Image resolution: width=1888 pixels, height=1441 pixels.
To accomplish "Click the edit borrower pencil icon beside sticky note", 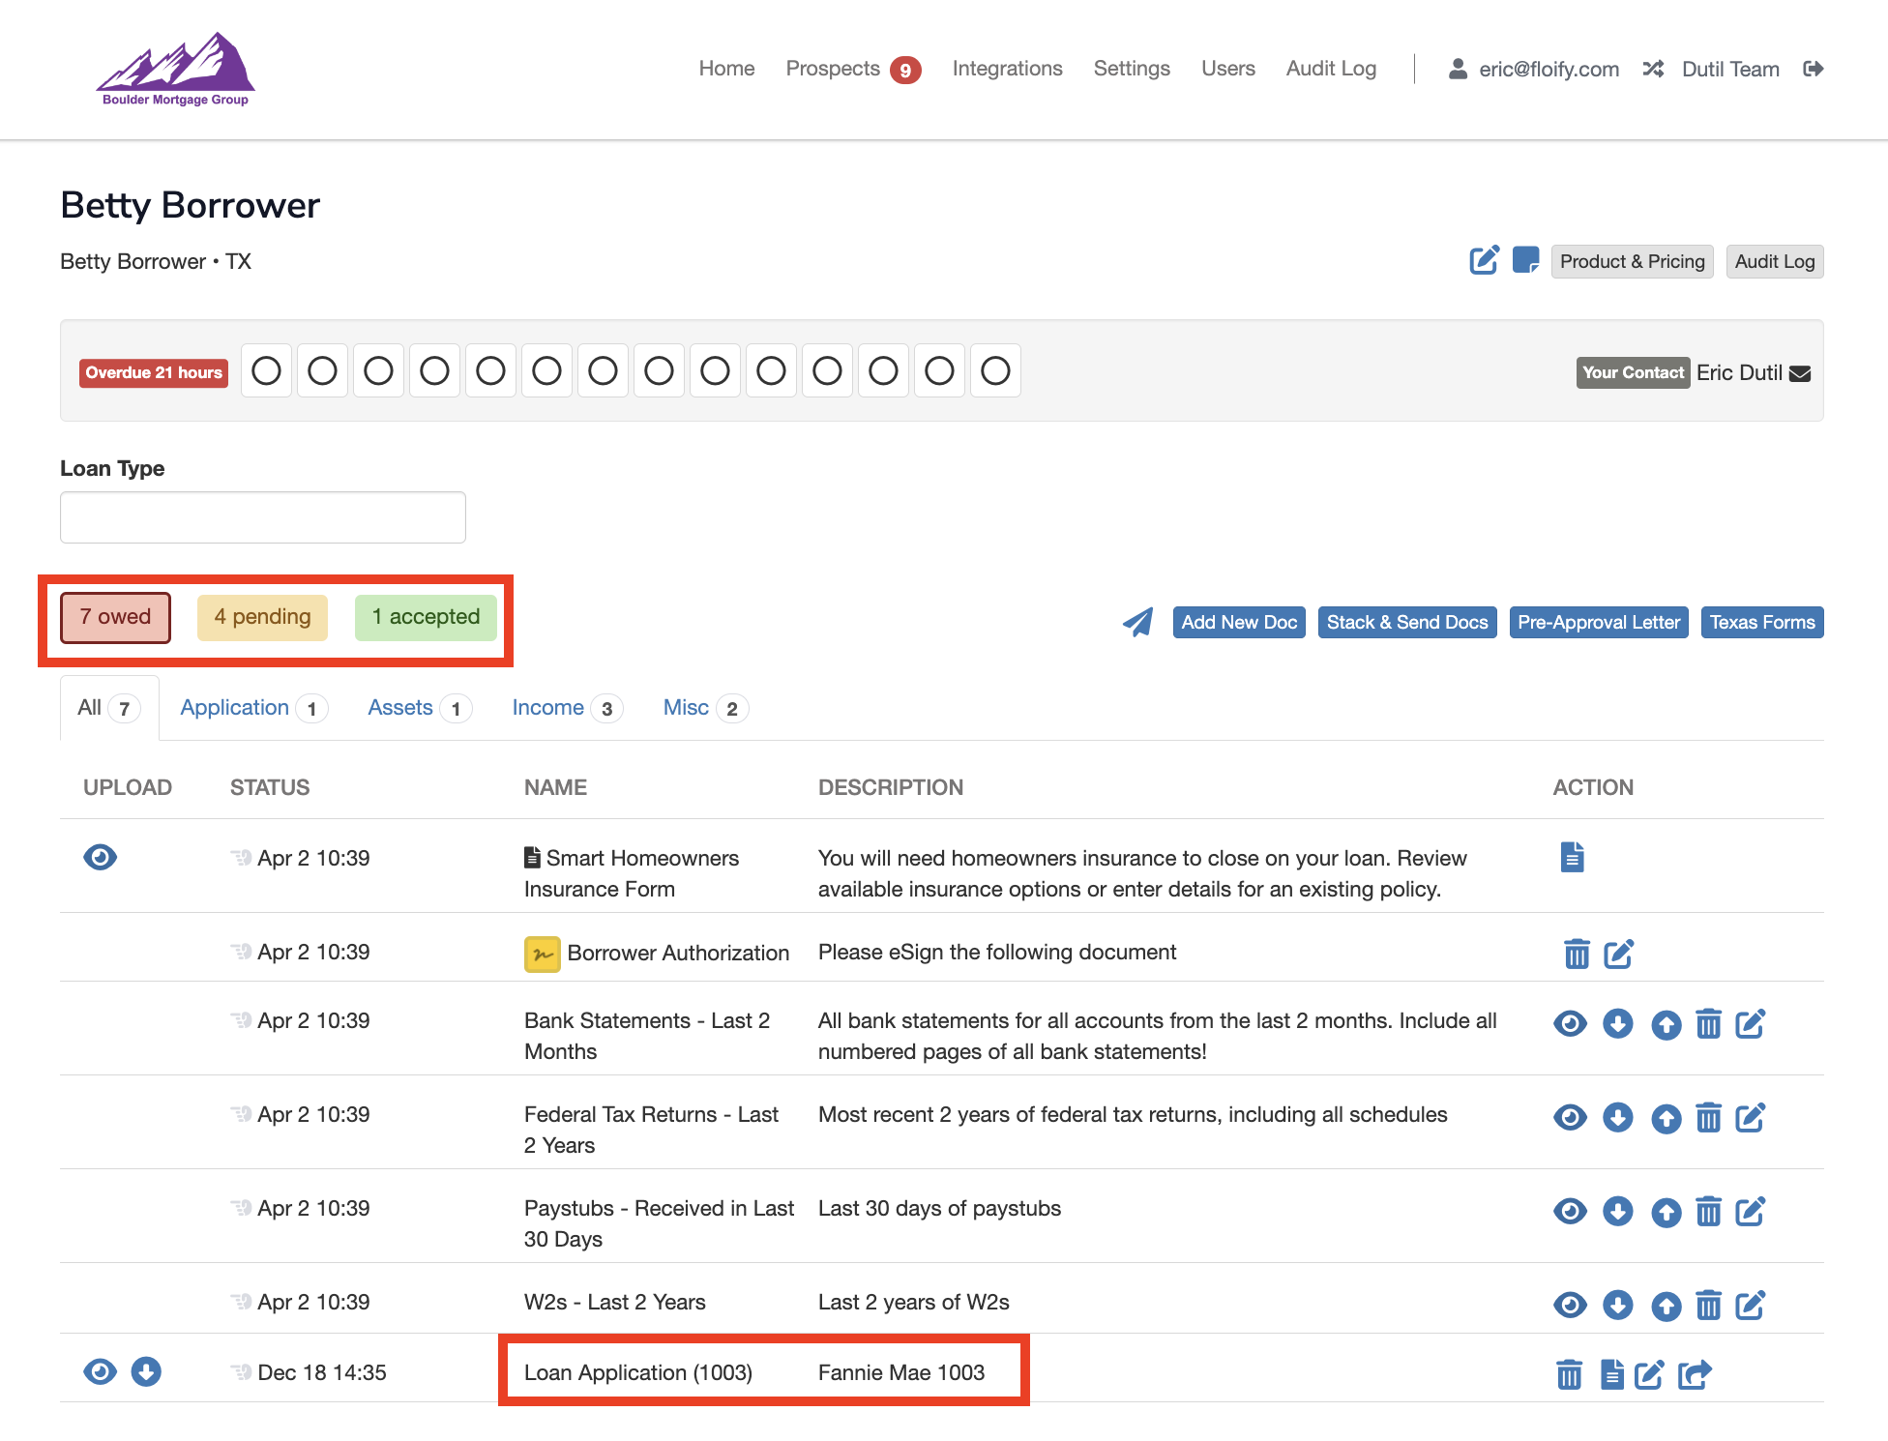I will click(1484, 260).
